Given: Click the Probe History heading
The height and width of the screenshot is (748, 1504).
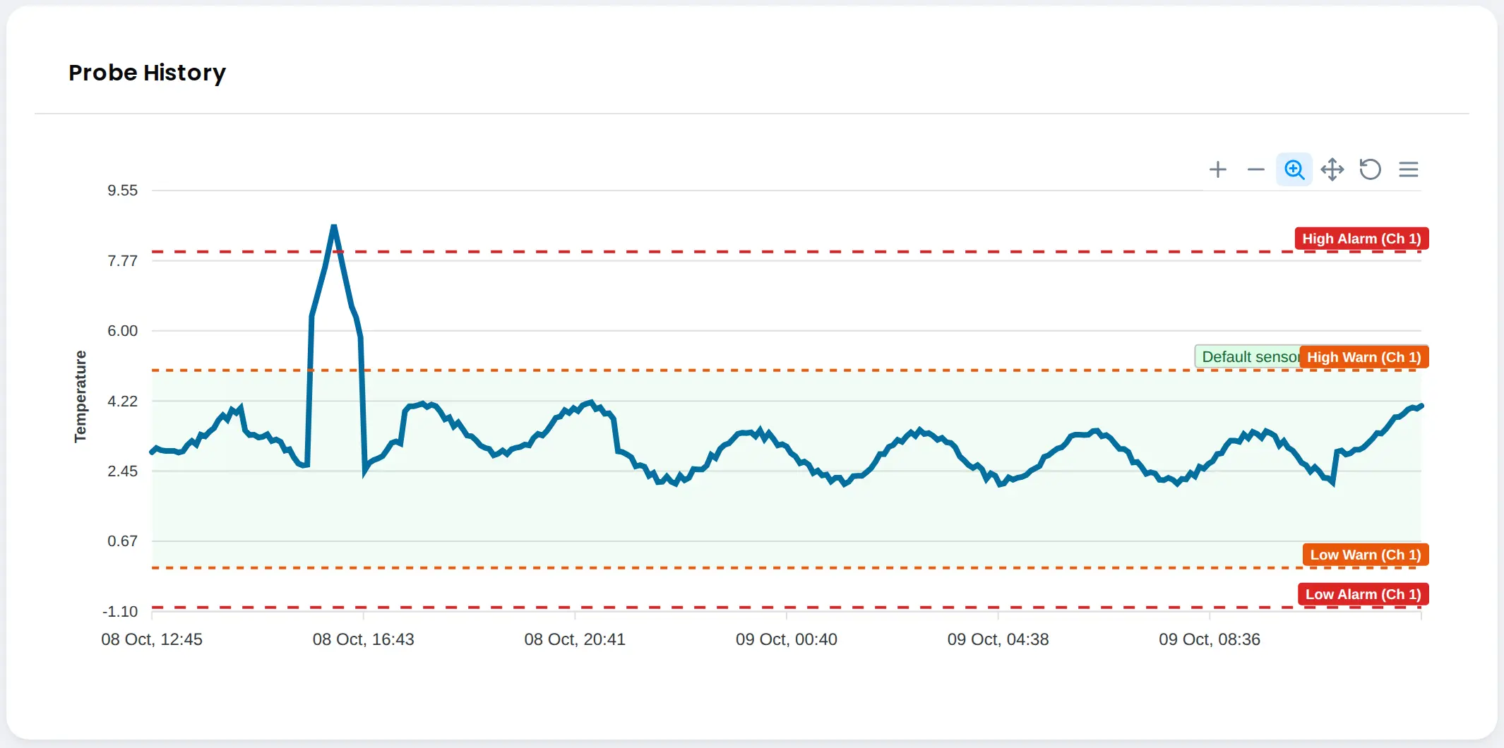Looking at the screenshot, I should coord(147,73).
